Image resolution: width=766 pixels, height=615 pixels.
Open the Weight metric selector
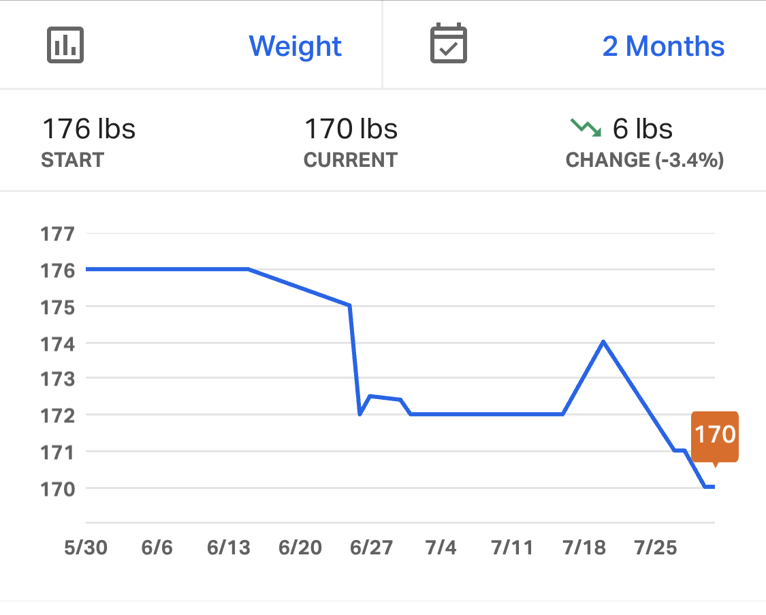click(295, 46)
